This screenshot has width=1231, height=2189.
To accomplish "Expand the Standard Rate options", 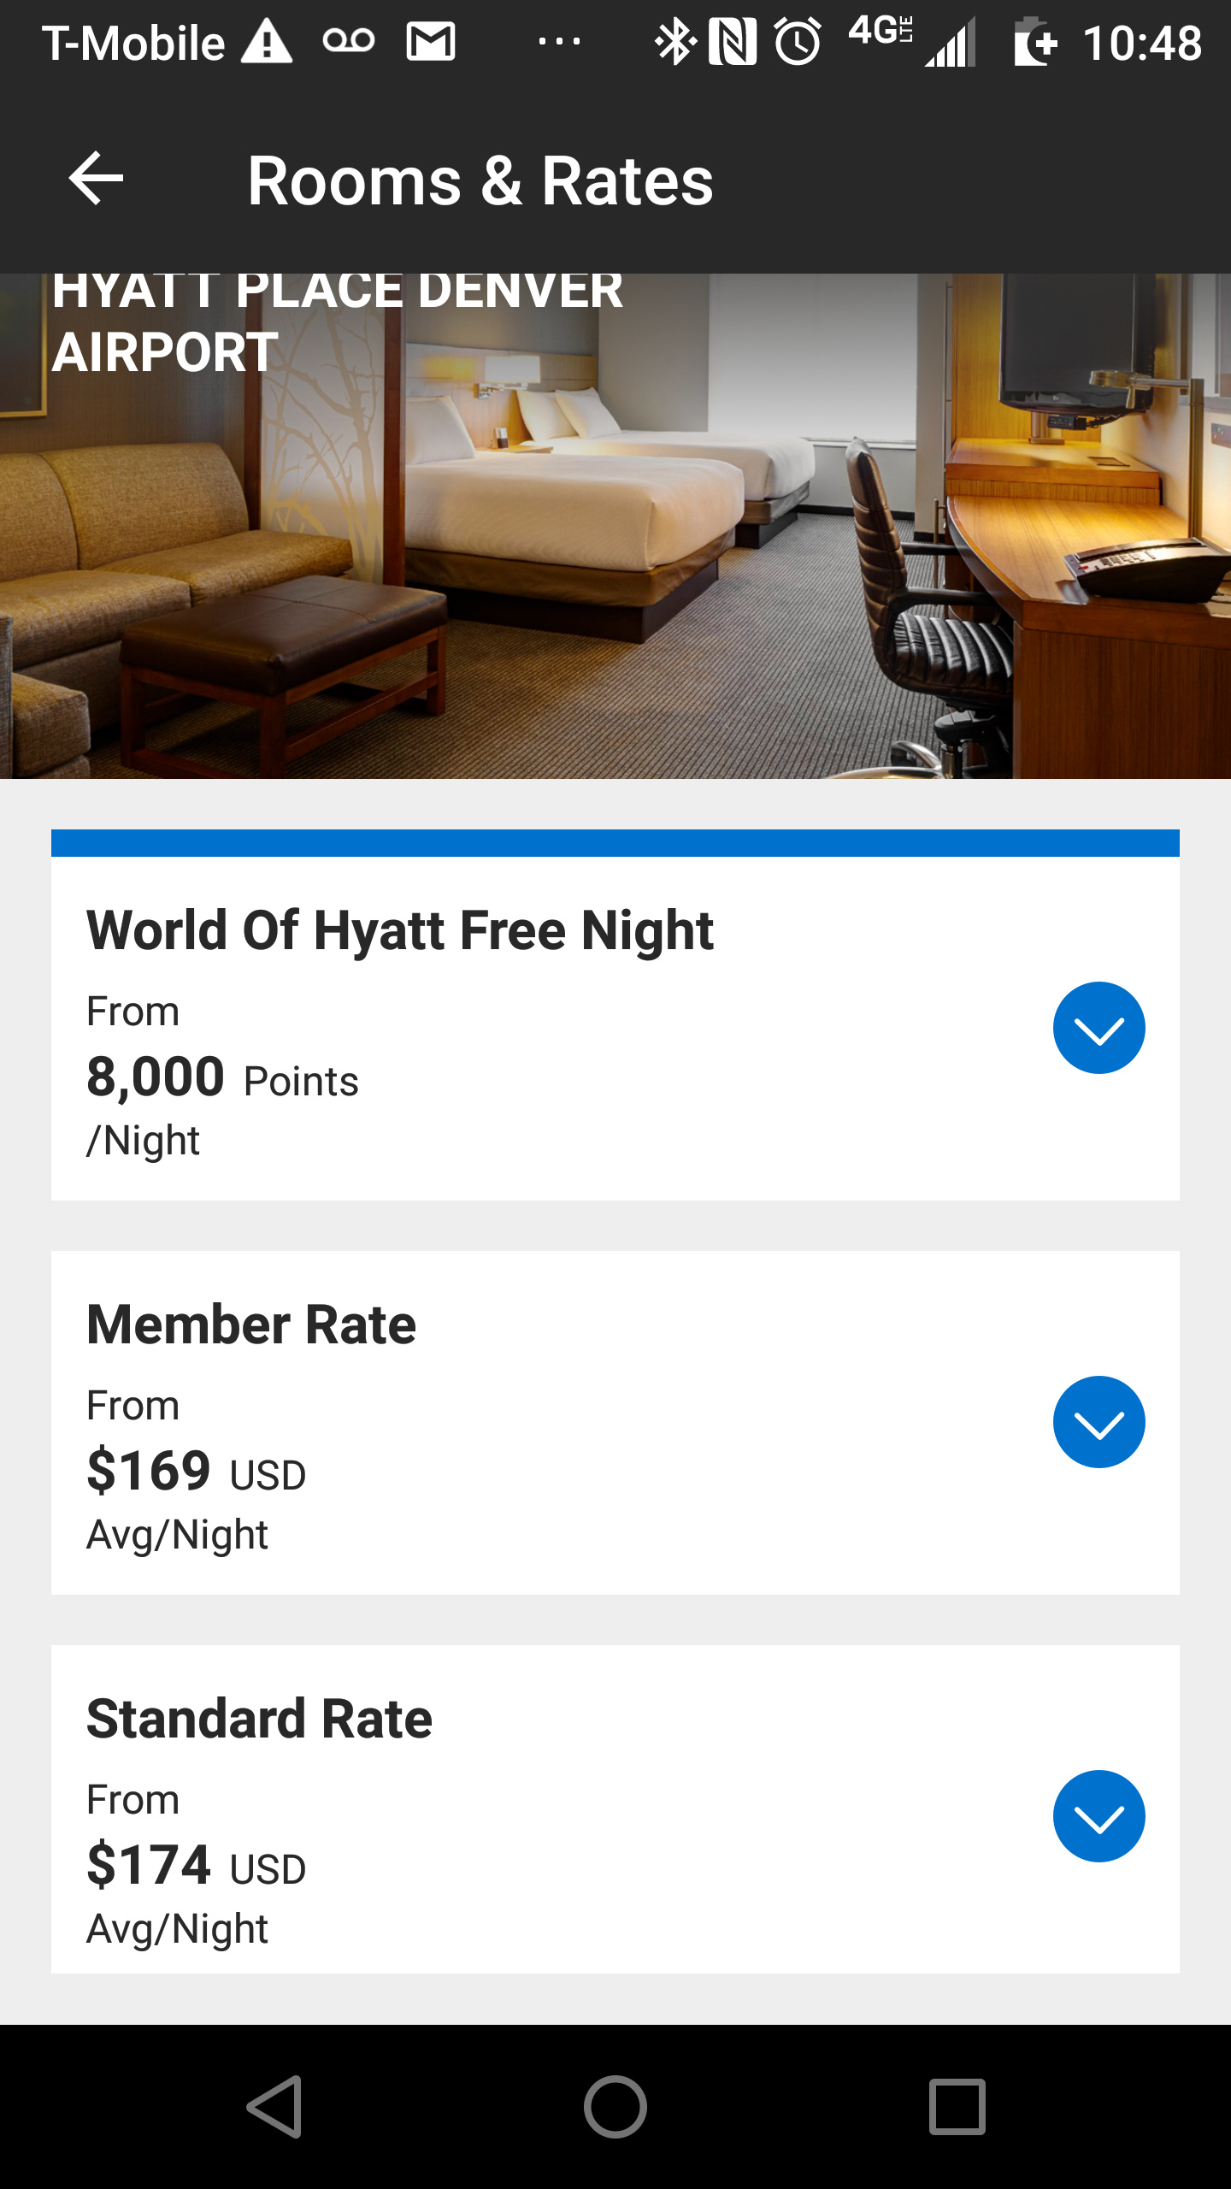I will [1098, 1815].
